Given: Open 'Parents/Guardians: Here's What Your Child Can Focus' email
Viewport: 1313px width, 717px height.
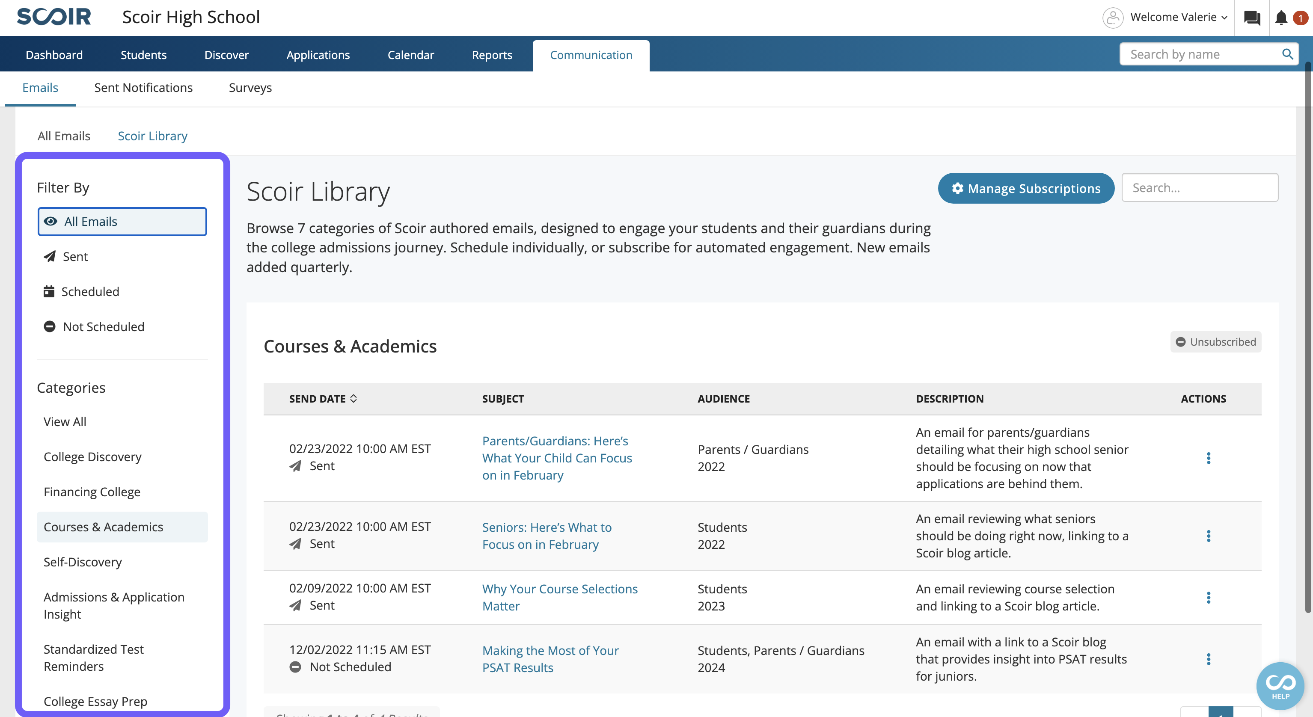Looking at the screenshot, I should pos(557,458).
